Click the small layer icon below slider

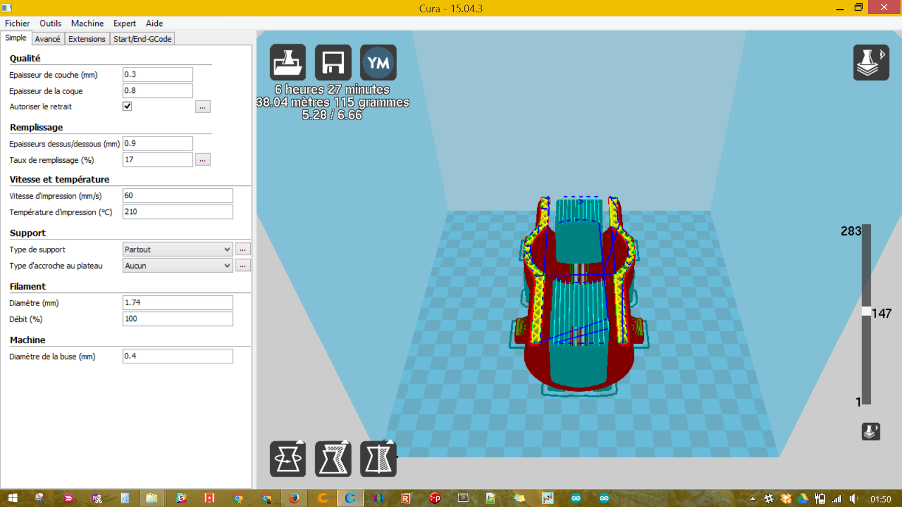870,432
